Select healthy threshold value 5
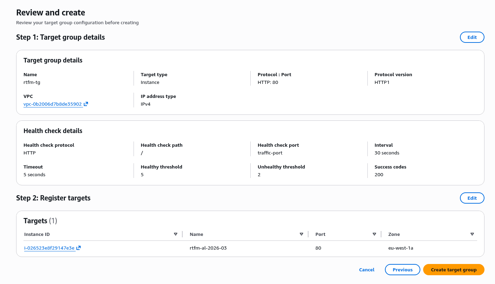 pos(142,174)
